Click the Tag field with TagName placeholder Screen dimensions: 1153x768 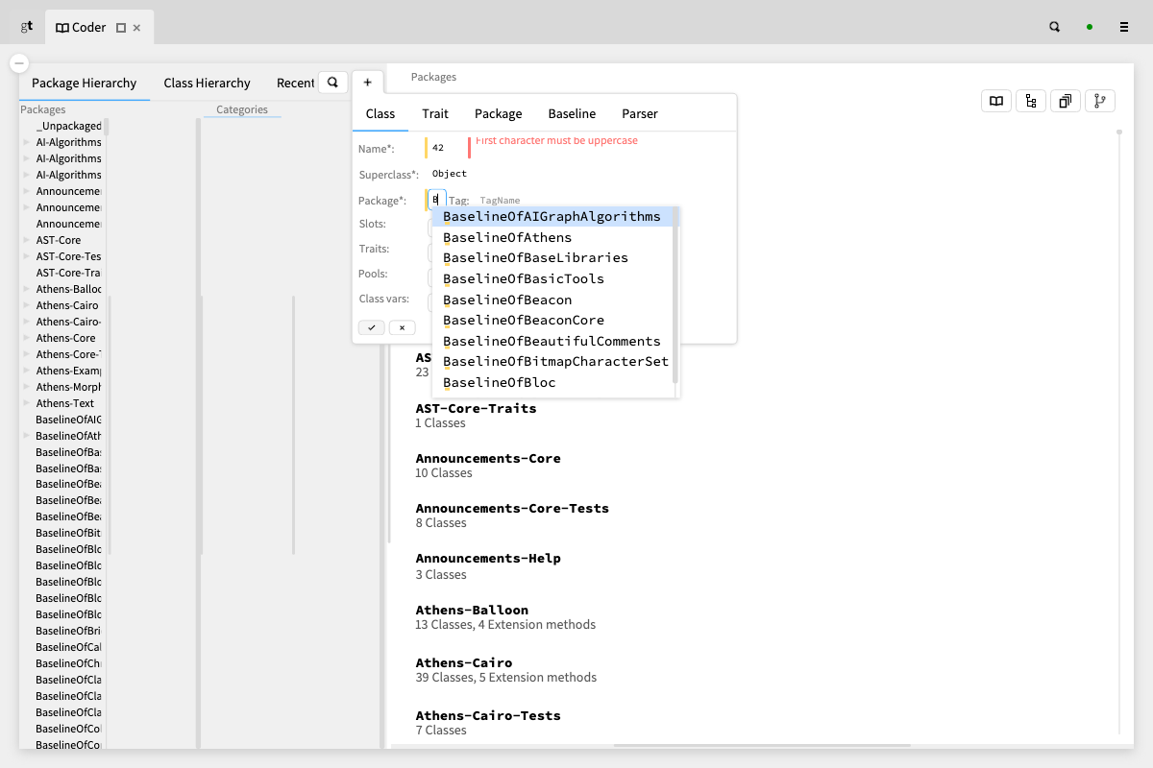pyautogui.click(x=500, y=201)
